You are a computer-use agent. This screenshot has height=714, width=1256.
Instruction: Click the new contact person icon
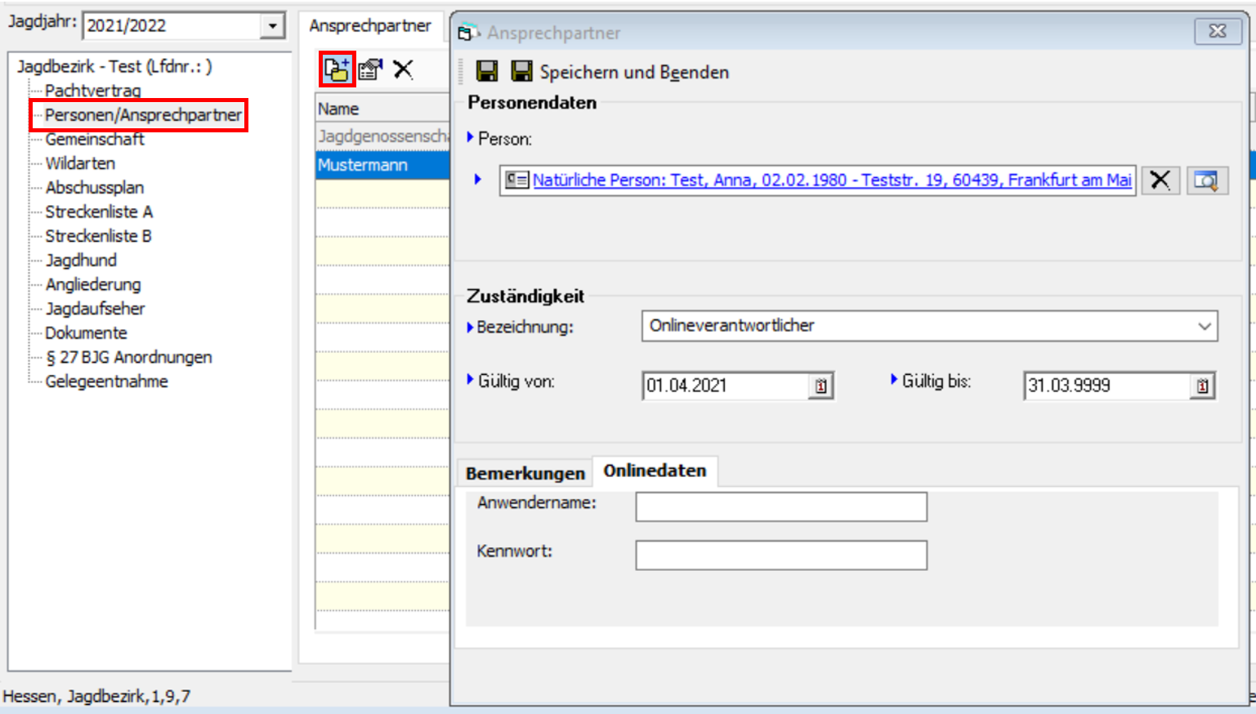(x=336, y=70)
